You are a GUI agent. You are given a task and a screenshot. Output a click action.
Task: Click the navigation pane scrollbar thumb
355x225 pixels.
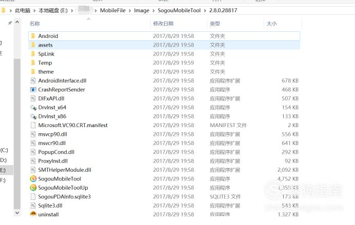pyautogui.click(x=17, y=133)
